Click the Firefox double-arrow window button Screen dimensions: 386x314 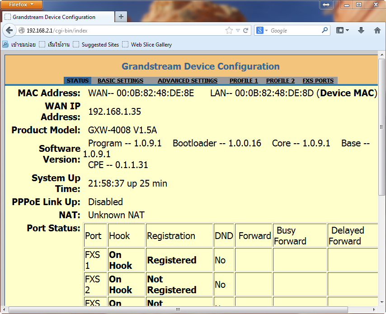coord(326,5)
